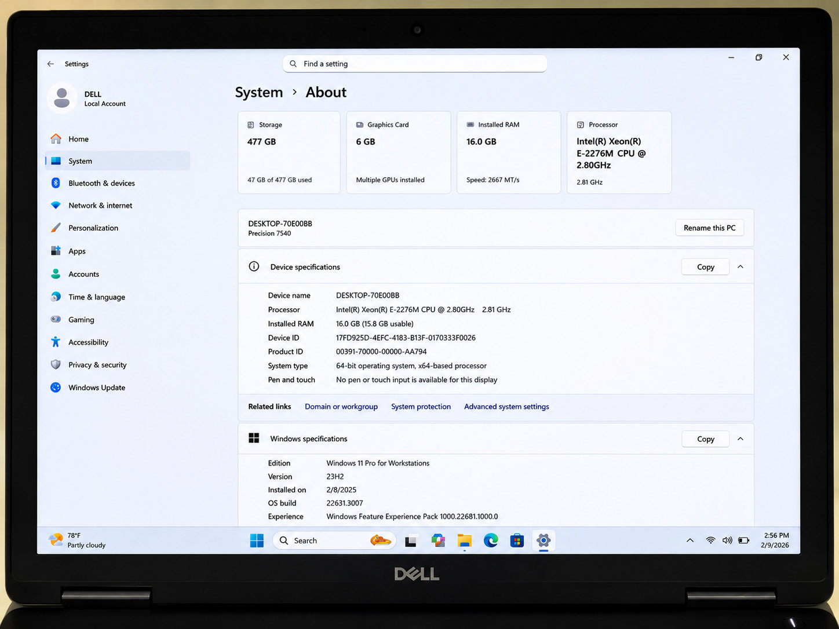This screenshot has height=629, width=839.
Task: Open the Processor info card
Action: click(x=619, y=152)
